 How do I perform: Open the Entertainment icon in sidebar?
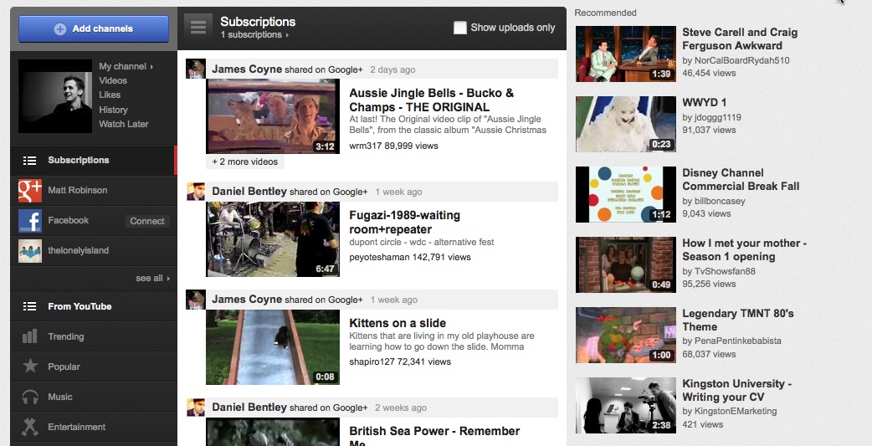click(30, 427)
